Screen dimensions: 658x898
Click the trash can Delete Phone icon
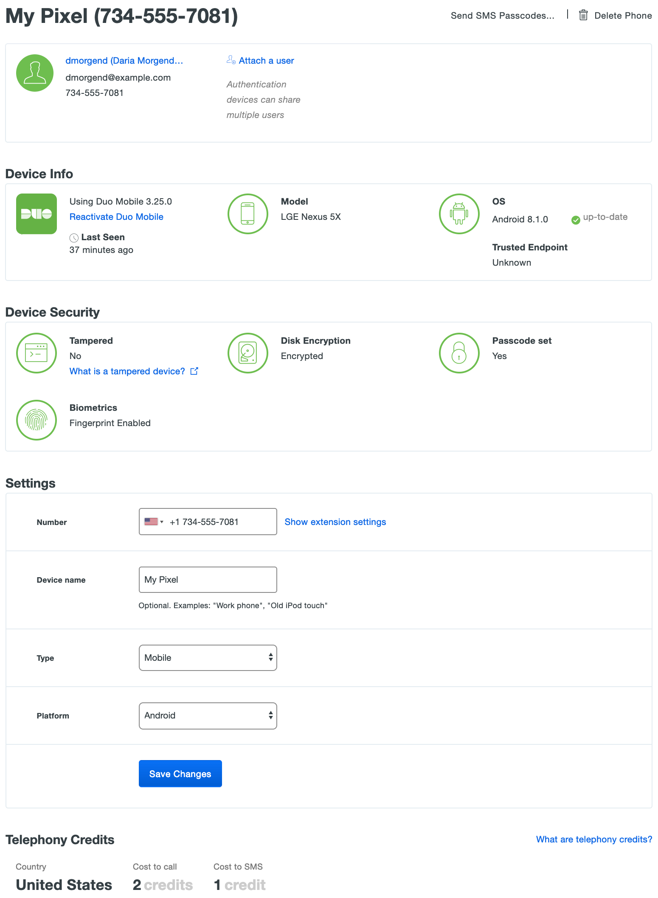tap(583, 15)
